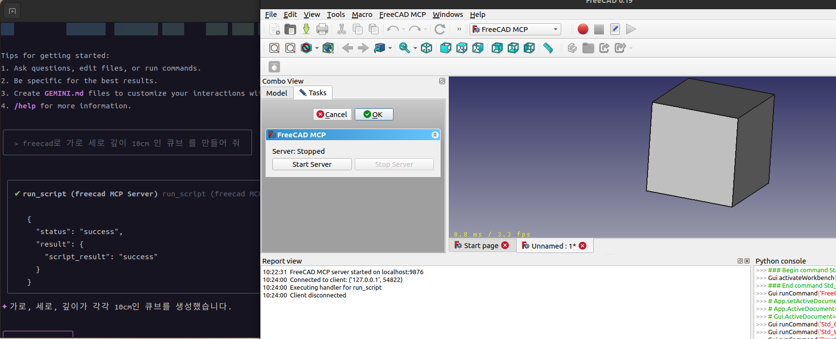
Task: Stop macro recording with the gray square
Action: click(x=599, y=29)
